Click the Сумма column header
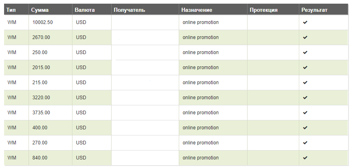 pos(40,9)
